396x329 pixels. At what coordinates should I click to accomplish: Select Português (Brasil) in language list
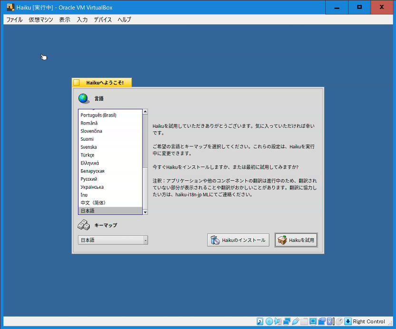click(x=110, y=115)
